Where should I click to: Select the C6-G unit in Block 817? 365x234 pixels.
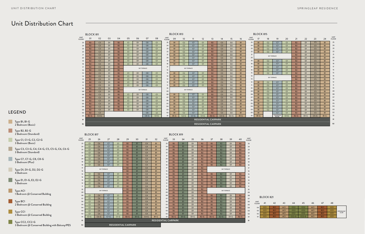pos(99,217)
